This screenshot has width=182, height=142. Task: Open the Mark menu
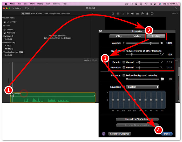(x=32, y=4)
